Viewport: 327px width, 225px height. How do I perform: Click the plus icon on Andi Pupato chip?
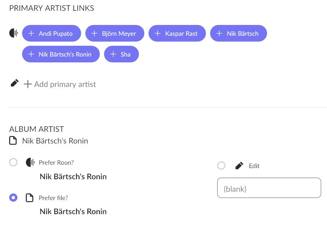pos(31,33)
